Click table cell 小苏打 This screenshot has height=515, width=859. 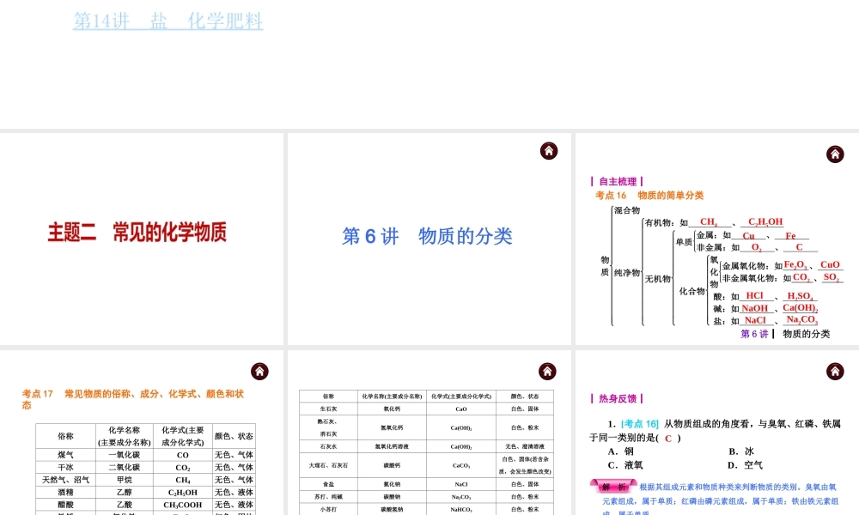[x=328, y=509]
